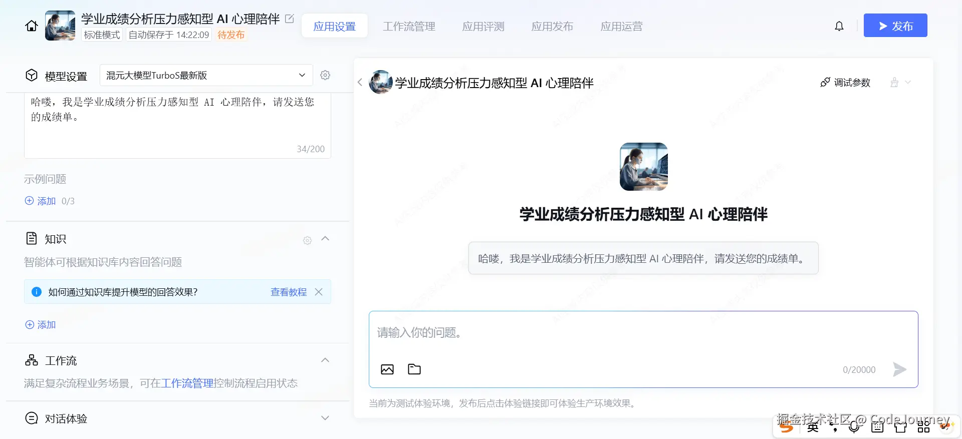
Task: Dismiss the knowledge base tip
Action: tap(319, 292)
